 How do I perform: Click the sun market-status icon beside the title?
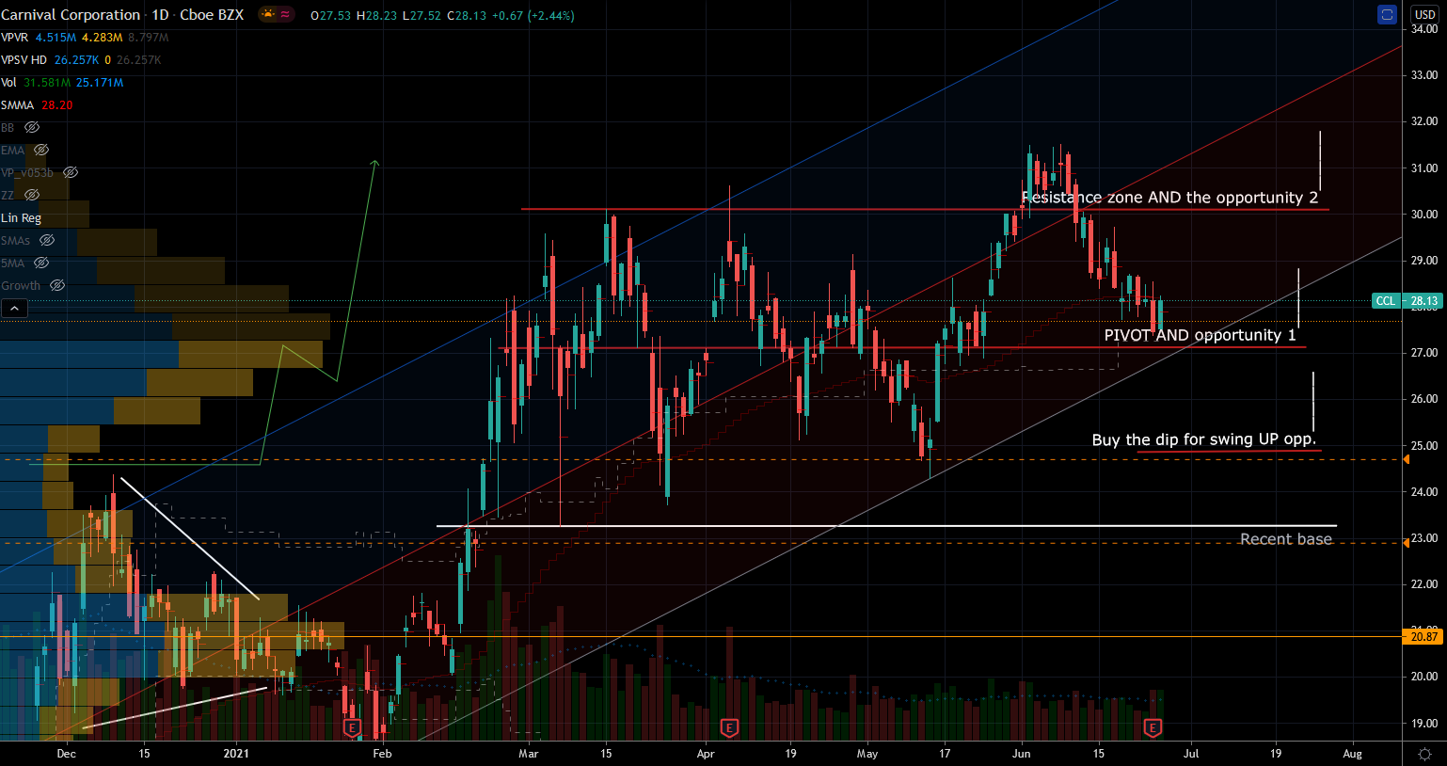pyautogui.click(x=268, y=14)
